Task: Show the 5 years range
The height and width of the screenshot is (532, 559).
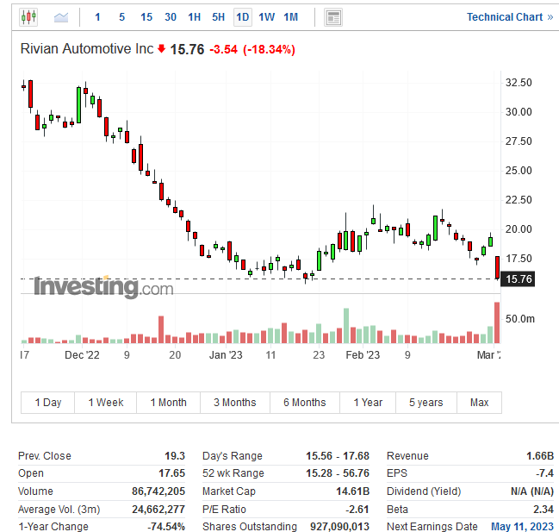Action: pyautogui.click(x=426, y=403)
